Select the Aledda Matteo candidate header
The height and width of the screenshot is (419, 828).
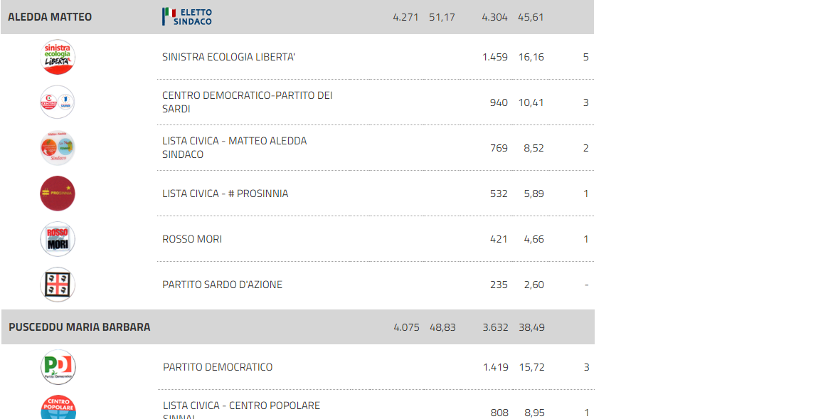[297, 17]
